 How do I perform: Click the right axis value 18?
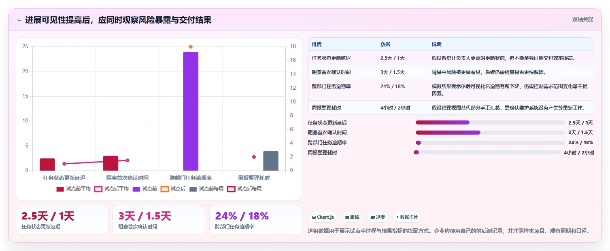(x=293, y=46)
